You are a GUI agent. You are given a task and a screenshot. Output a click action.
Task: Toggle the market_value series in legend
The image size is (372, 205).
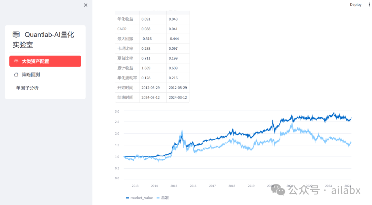(142, 198)
